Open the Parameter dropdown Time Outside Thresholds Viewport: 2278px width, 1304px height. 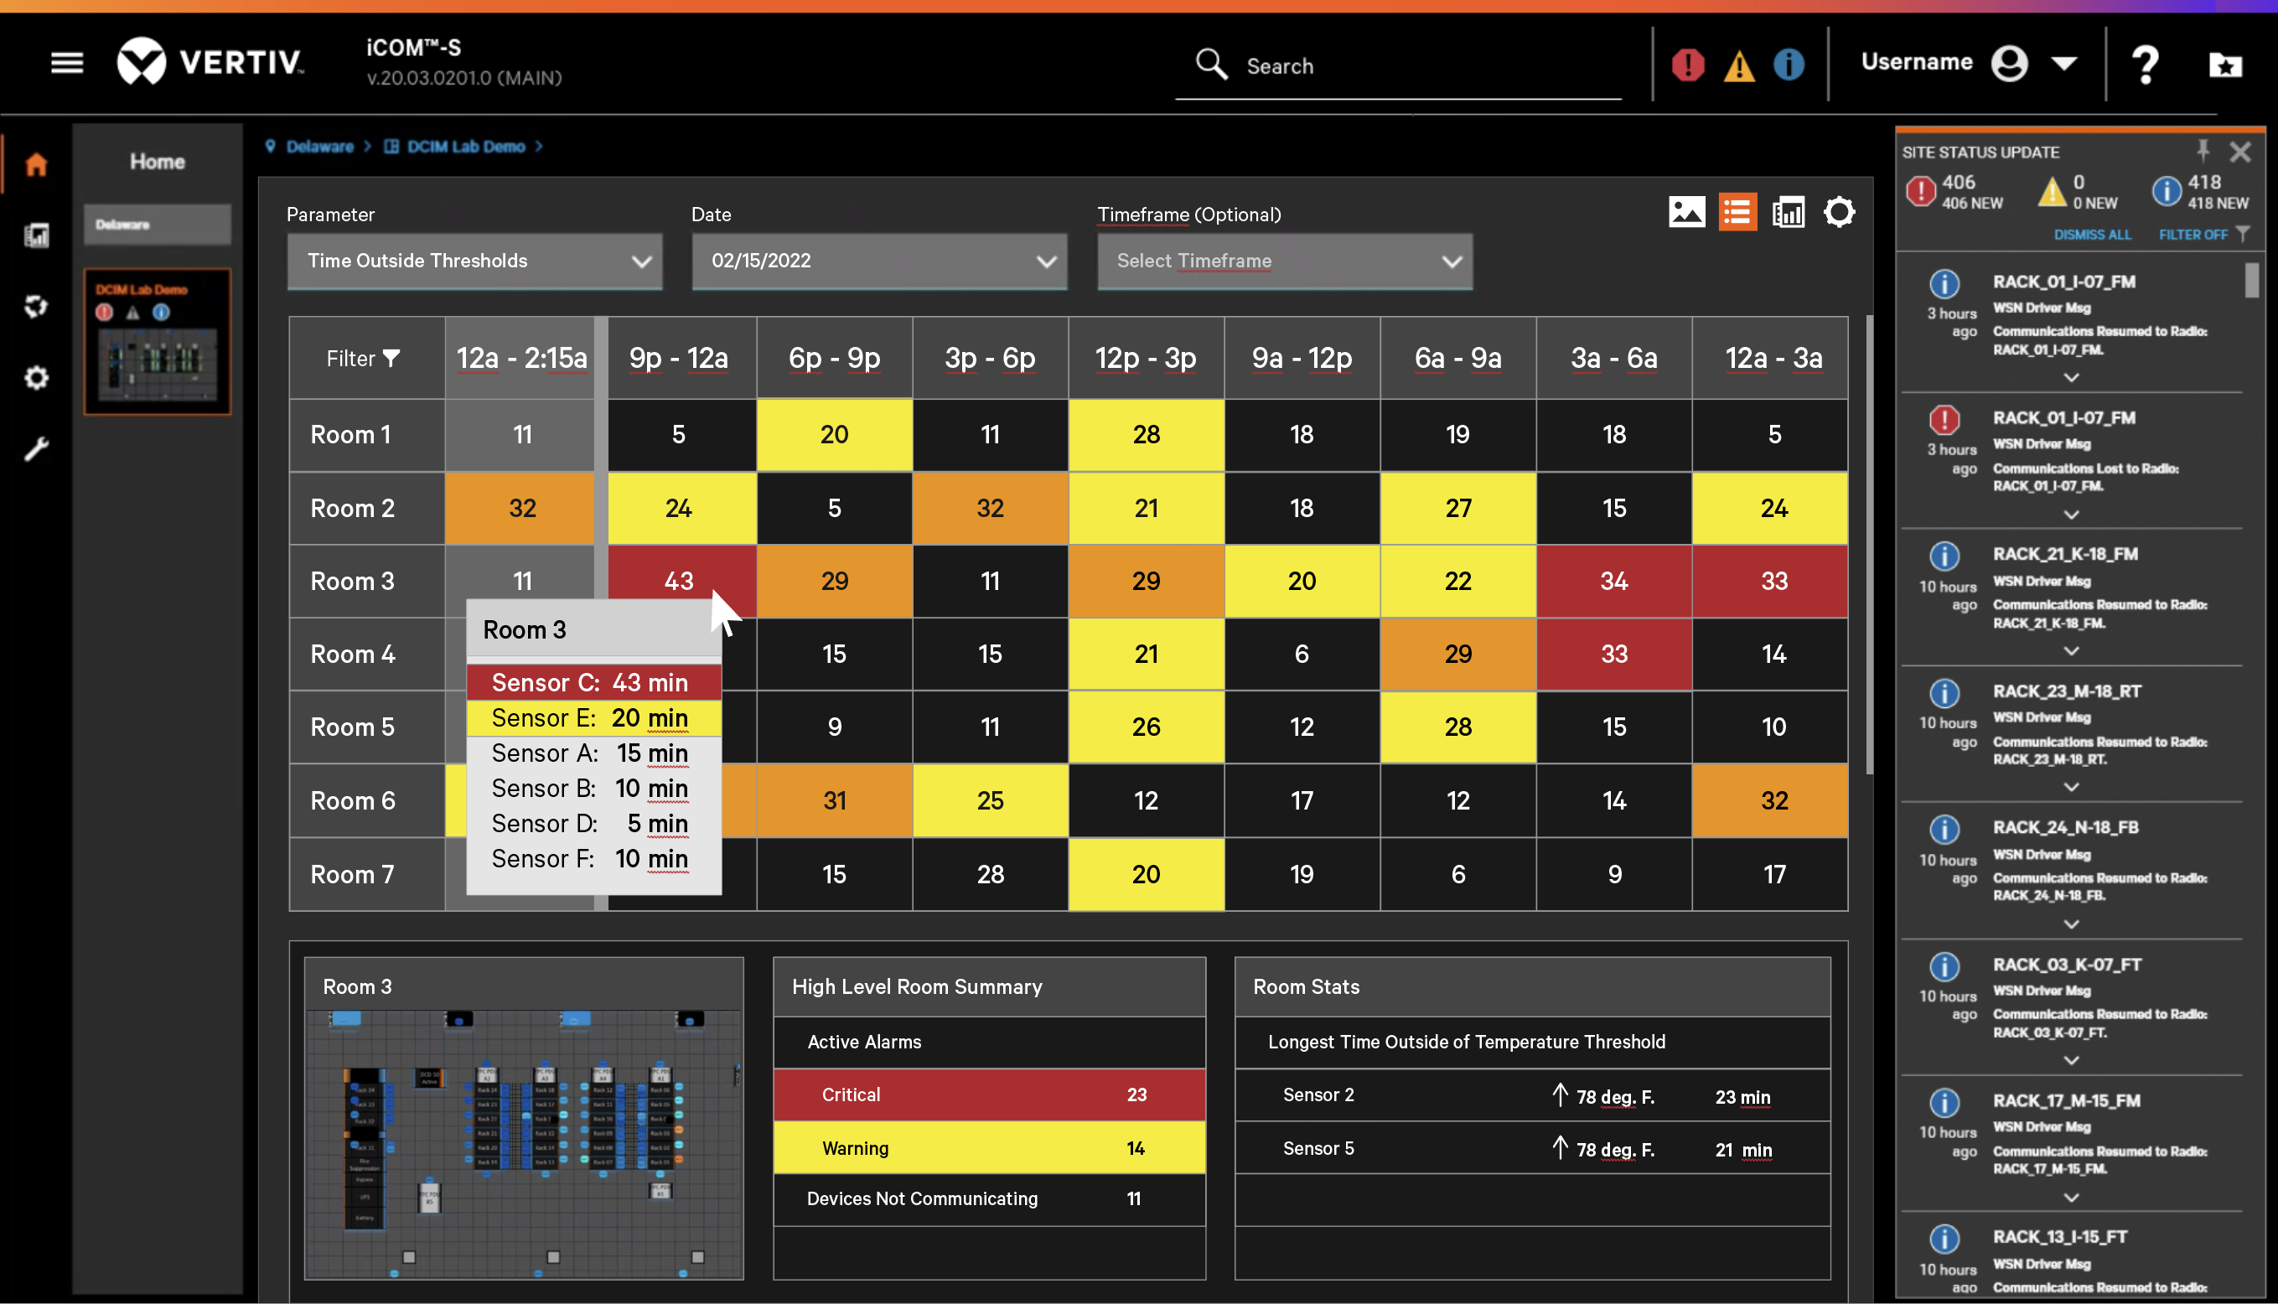pos(474,261)
